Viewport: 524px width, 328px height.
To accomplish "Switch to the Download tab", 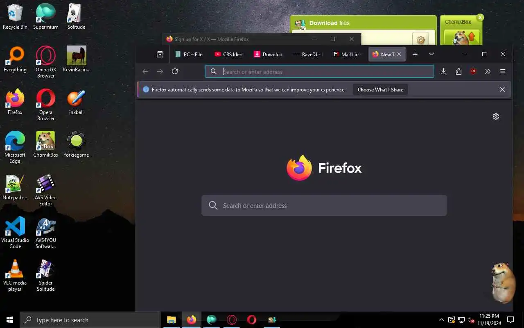I will [x=268, y=54].
